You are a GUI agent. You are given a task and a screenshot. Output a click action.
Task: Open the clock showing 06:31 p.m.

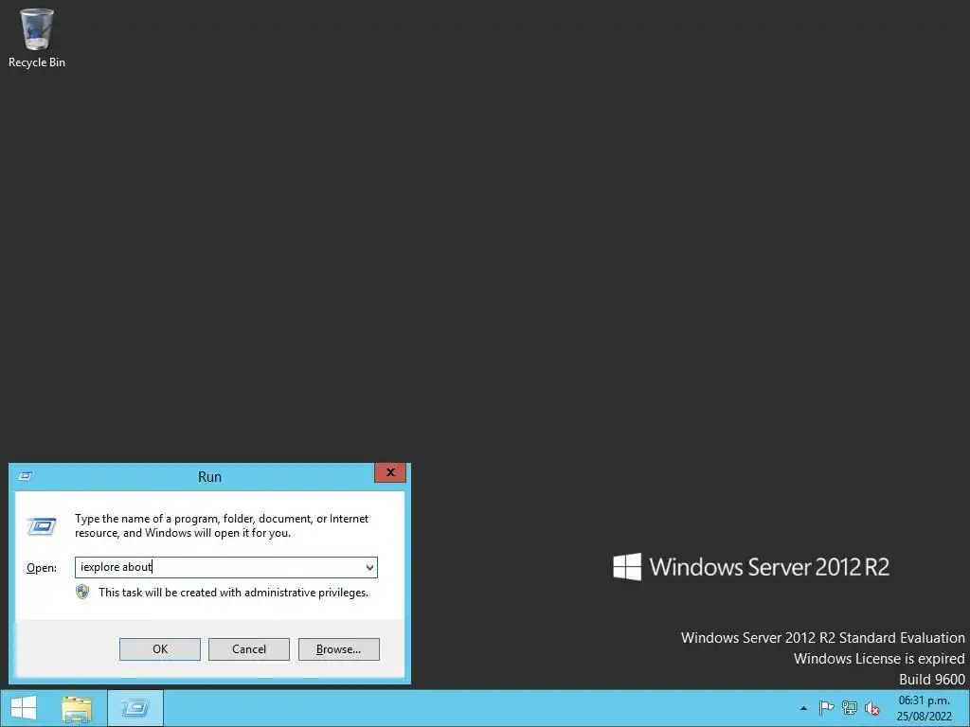pos(925,708)
